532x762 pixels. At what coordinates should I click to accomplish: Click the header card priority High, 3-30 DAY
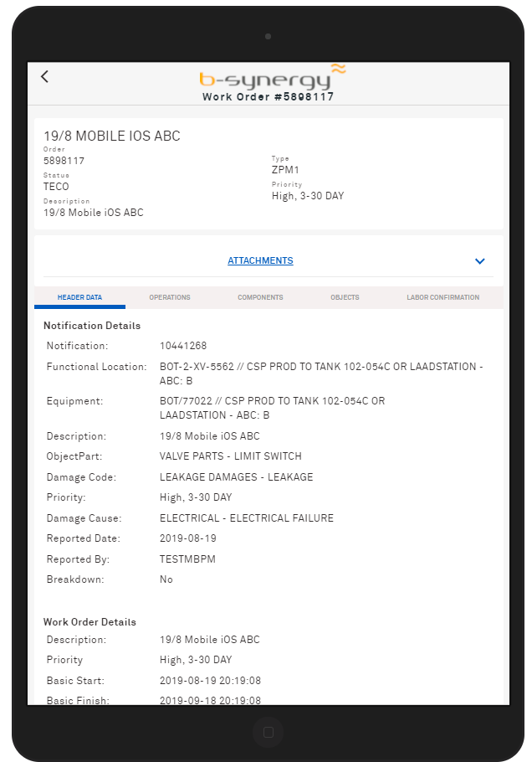click(308, 196)
